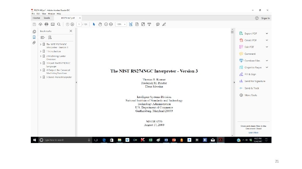This screenshot has height=169, width=302.
Task: Open the Fill & Sign tool
Action: click(x=250, y=74)
